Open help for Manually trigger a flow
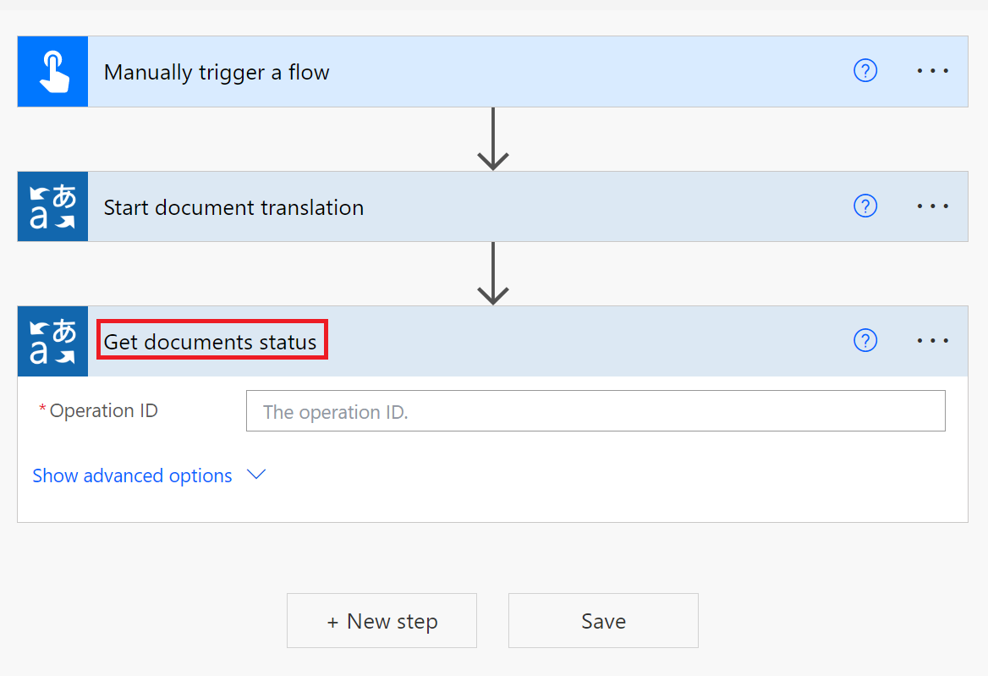Viewport: 988px width, 676px height. tap(865, 71)
